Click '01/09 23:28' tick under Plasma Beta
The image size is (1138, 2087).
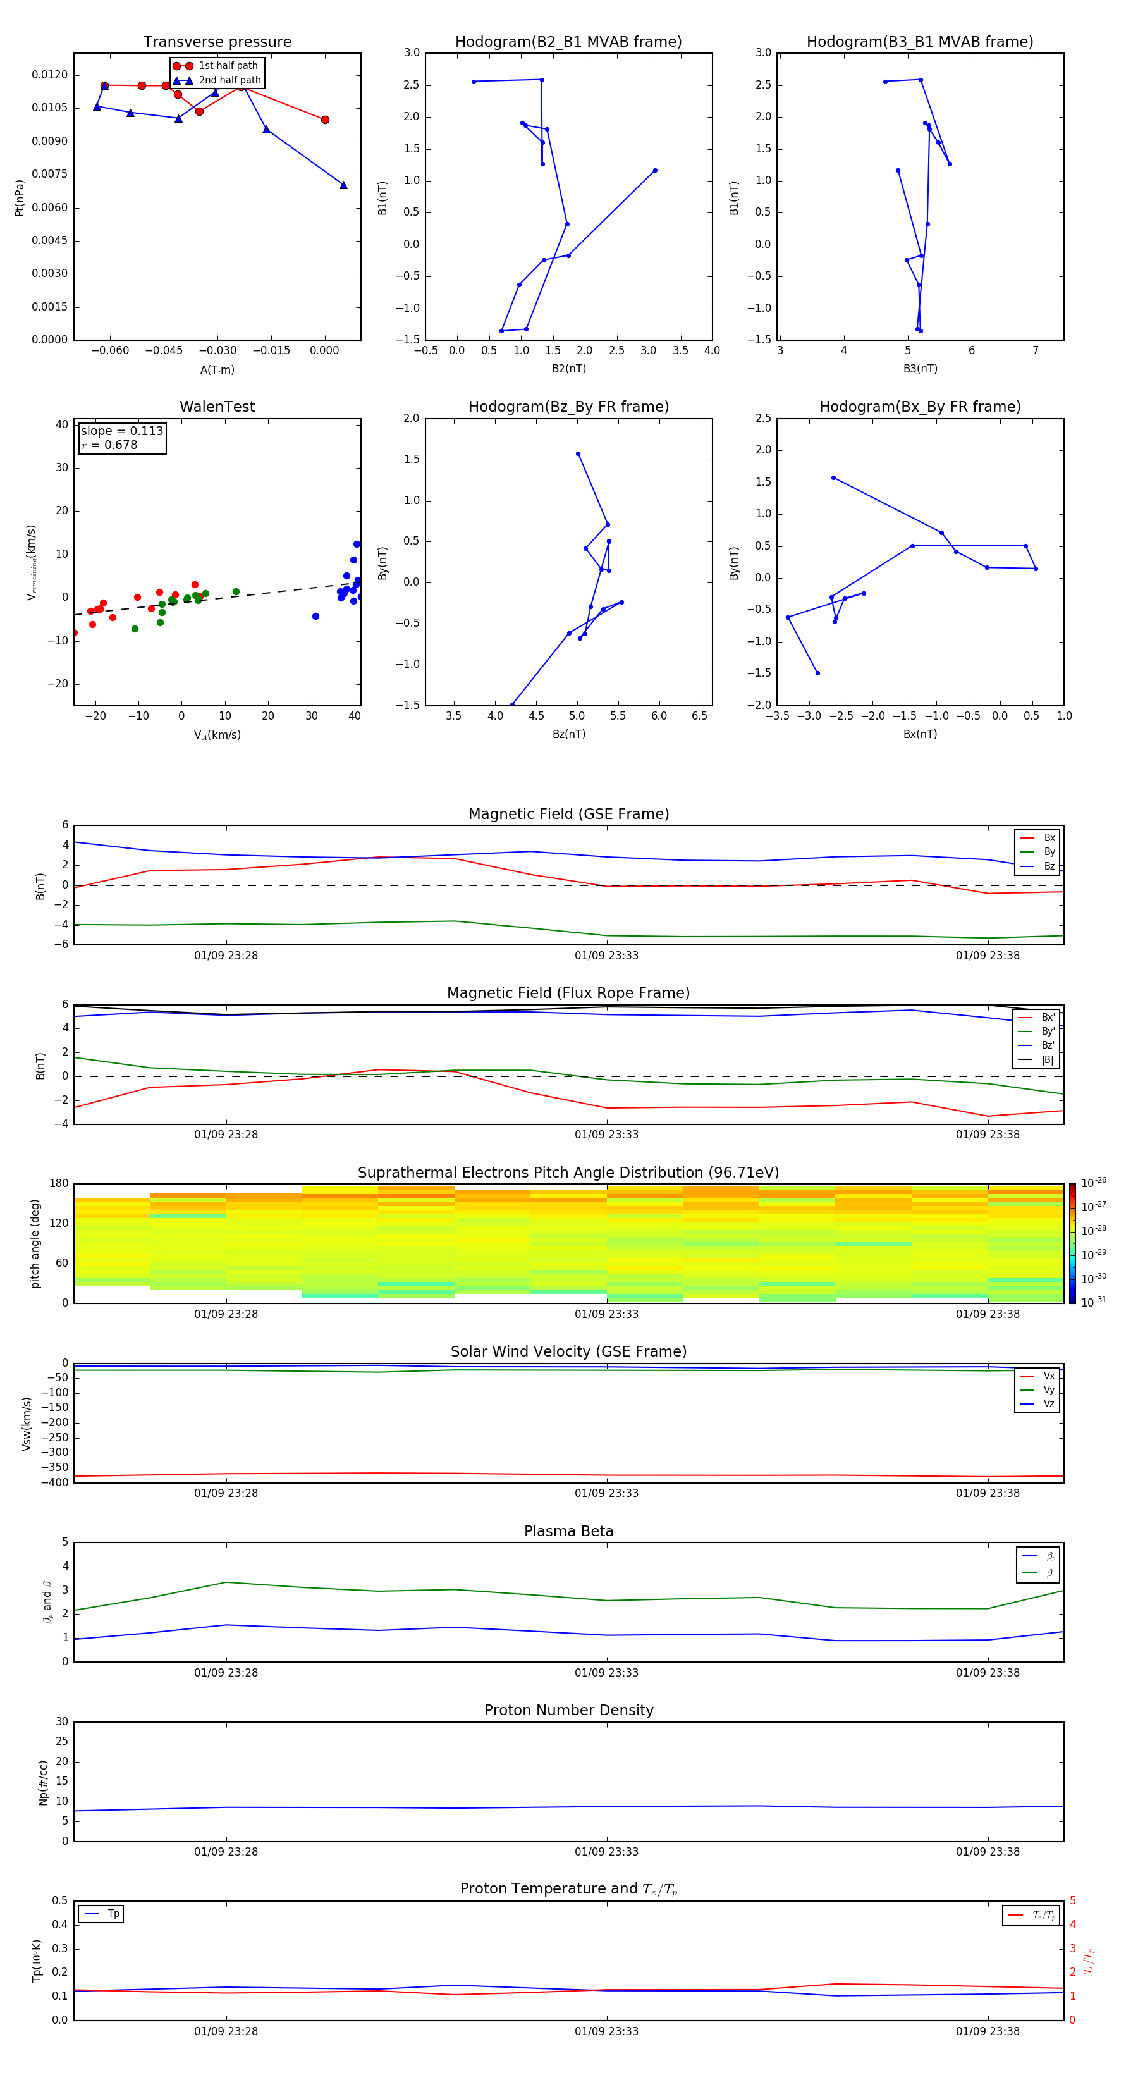[x=226, y=1673]
